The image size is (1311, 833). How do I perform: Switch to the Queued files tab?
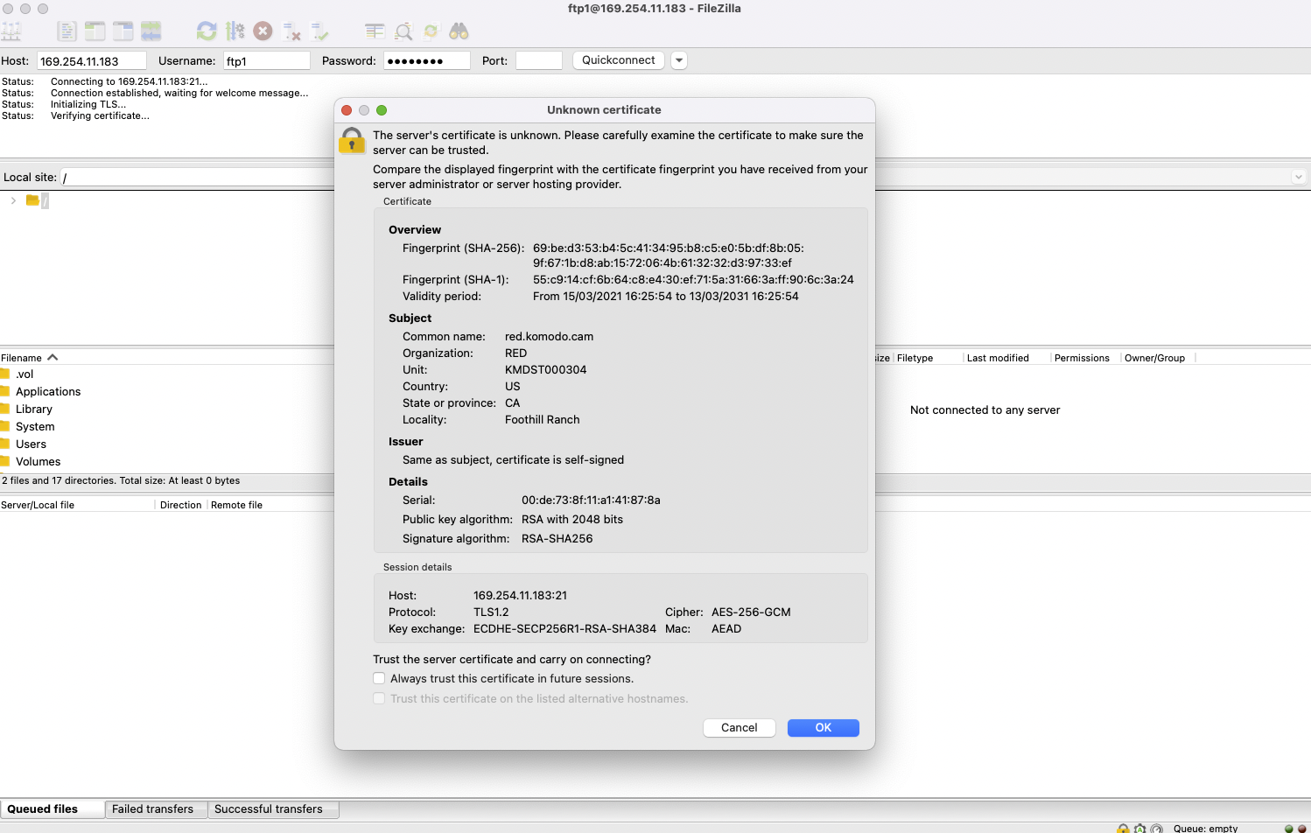pos(52,809)
